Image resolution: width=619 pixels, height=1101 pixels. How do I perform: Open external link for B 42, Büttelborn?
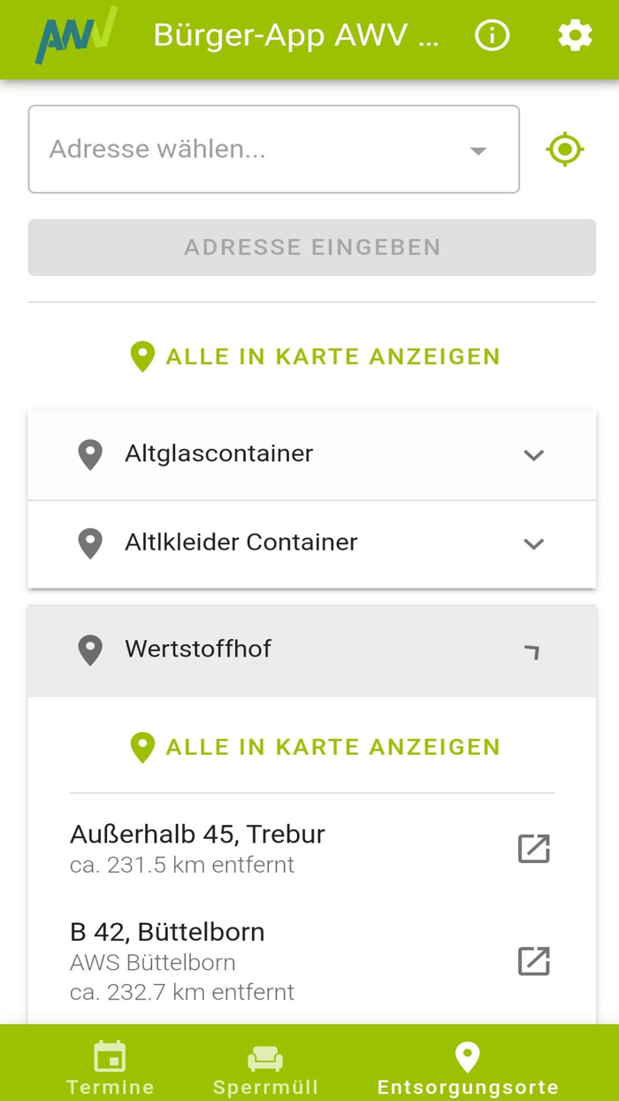533,960
